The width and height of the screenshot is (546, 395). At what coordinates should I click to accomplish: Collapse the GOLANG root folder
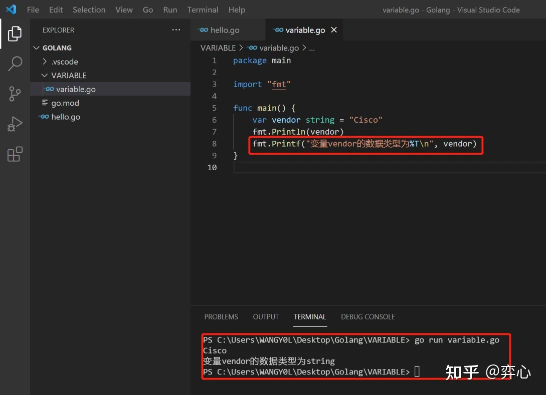36,48
